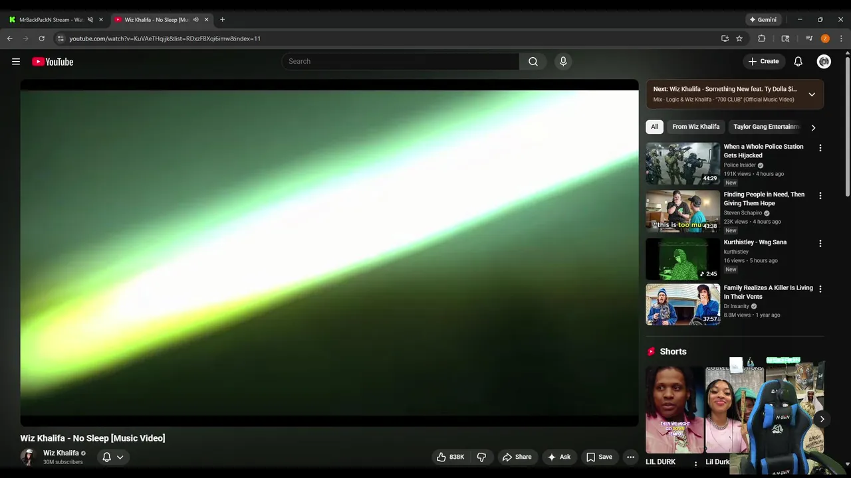Open options menu for Finding People video
Viewport: 851px width, 478px height.
[x=820, y=196]
